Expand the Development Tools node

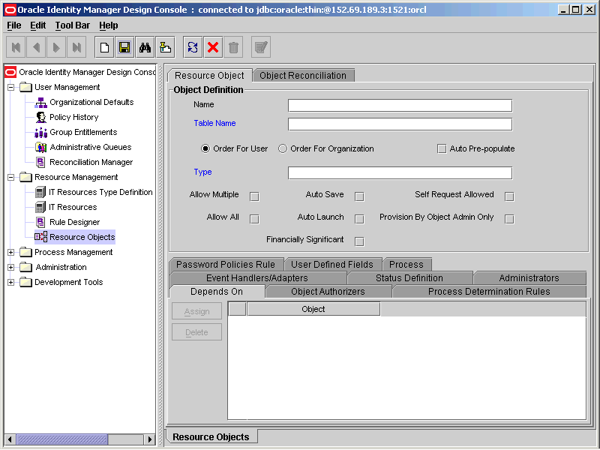pos(11,283)
